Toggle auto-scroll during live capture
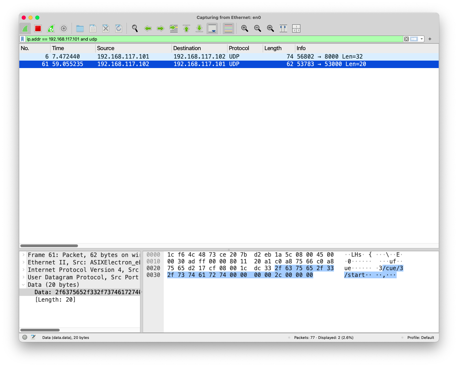The height and width of the screenshot is (367, 458). click(x=212, y=28)
